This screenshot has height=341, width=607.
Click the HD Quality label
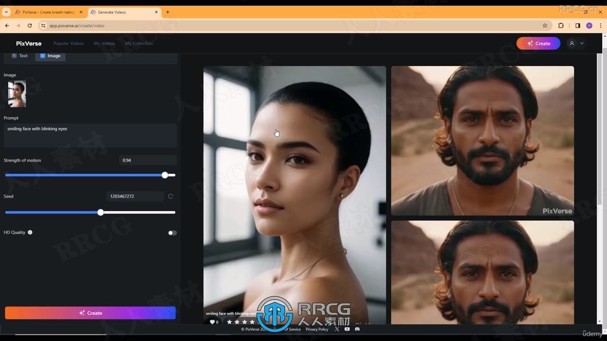pos(14,233)
